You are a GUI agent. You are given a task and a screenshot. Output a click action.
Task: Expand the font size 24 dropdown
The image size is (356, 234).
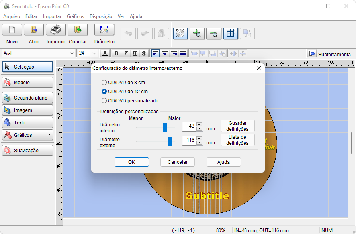pyautogui.click(x=94, y=53)
